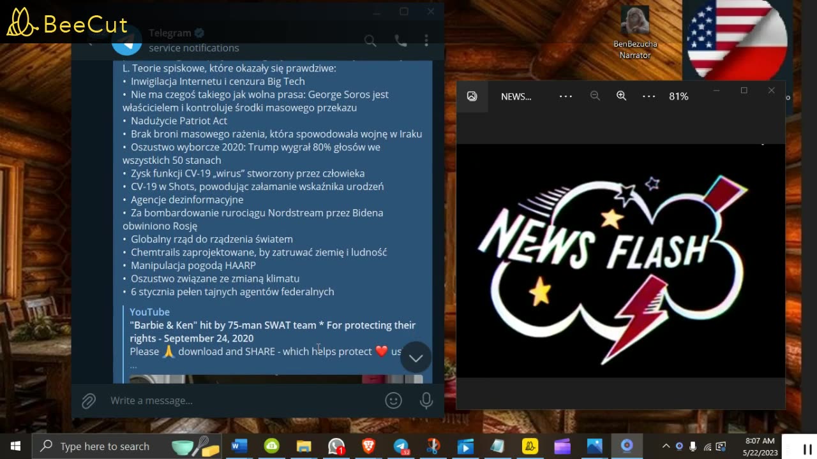Open yellow BeeCut icon in taskbar

(530, 446)
